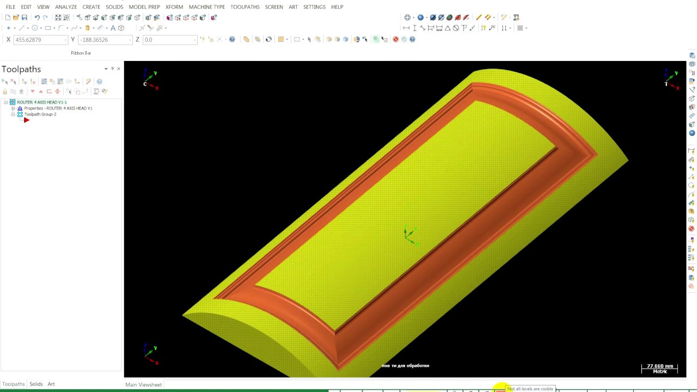Open the circle tool dropdown arrow
The width and height of the screenshot is (697, 392).
coord(41,28)
